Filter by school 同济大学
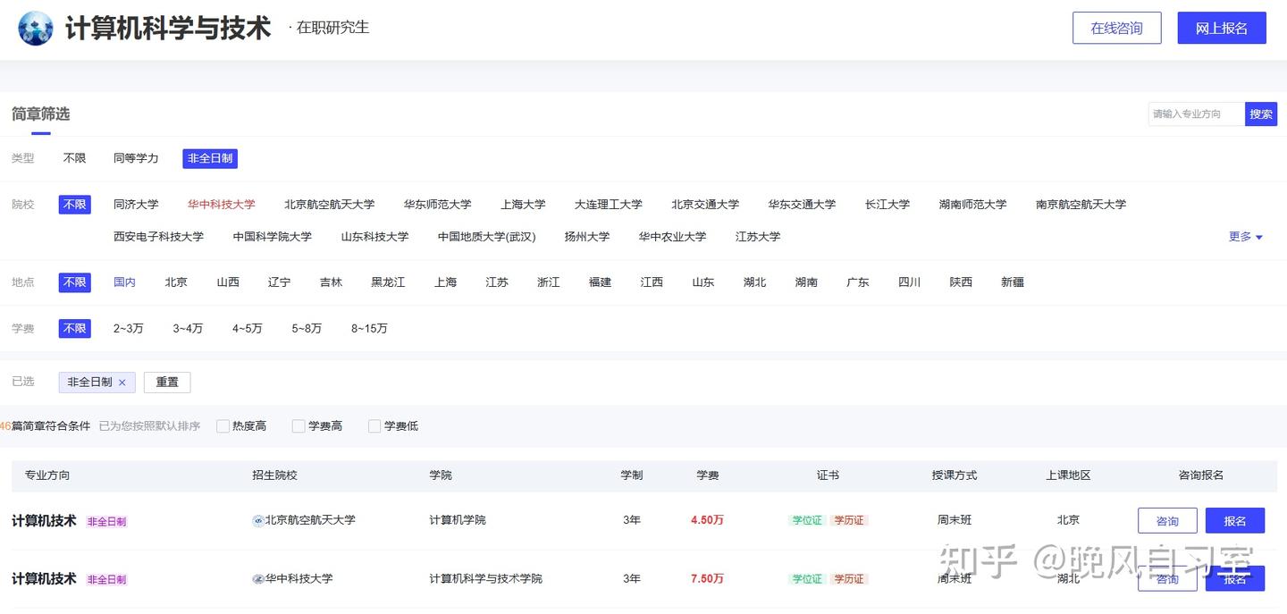This screenshot has width=1287, height=614. coord(136,205)
